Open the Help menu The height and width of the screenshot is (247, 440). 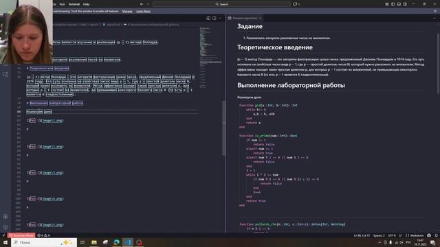pyautogui.click(x=86, y=4)
